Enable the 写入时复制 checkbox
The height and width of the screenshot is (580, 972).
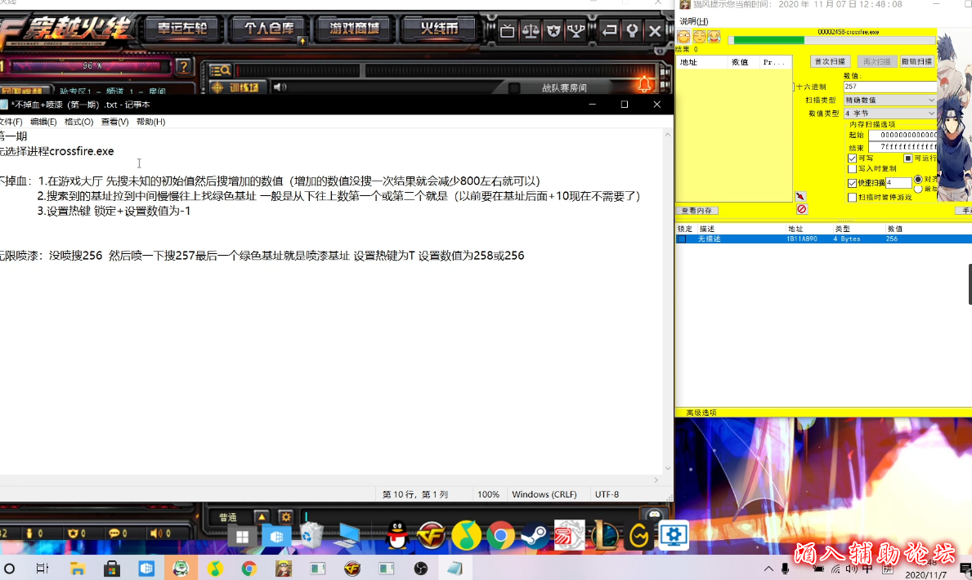[852, 169]
